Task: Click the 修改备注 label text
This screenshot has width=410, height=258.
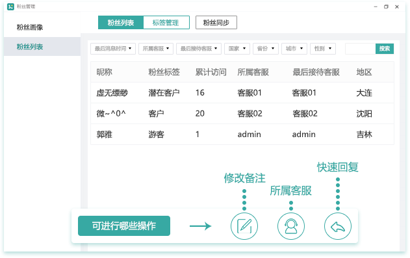Action: (x=244, y=178)
